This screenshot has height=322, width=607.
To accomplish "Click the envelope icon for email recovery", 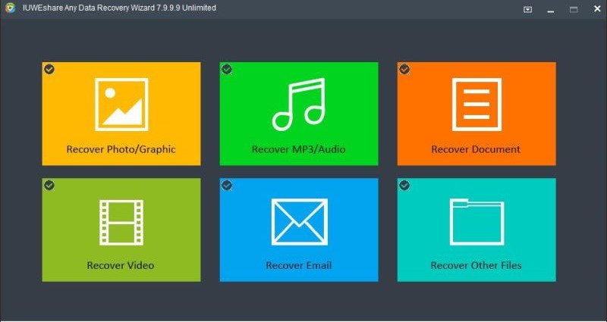I will click(299, 222).
